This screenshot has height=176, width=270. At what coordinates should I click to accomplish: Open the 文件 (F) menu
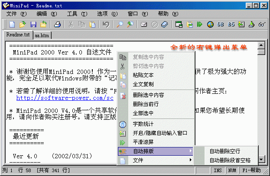coord(16,14)
